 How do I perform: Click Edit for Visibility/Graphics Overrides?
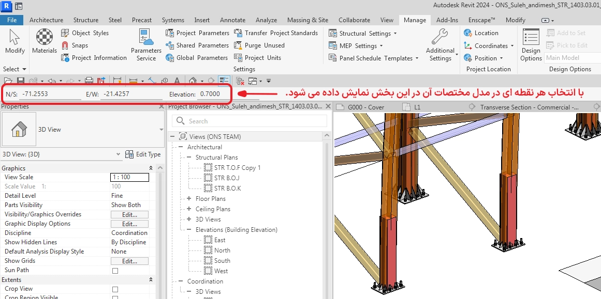point(129,214)
